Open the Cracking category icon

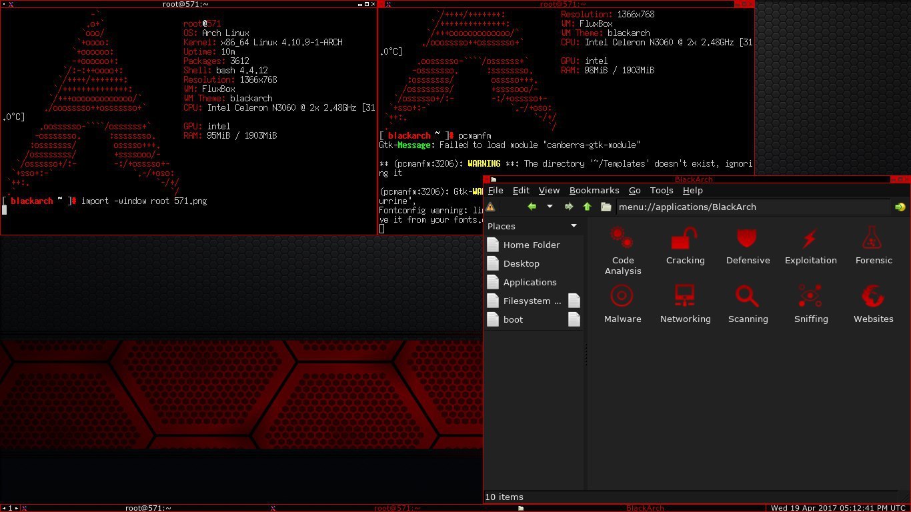pos(685,237)
